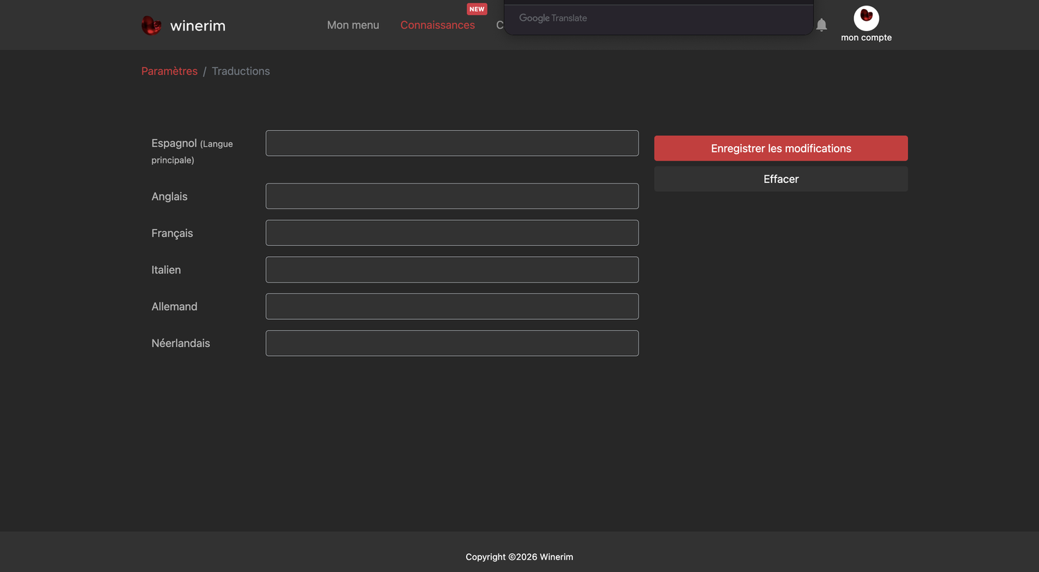The width and height of the screenshot is (1039, 572).
Task: Open the mon compte avatar
Action: pyautogui.click(x=866, y=18)
